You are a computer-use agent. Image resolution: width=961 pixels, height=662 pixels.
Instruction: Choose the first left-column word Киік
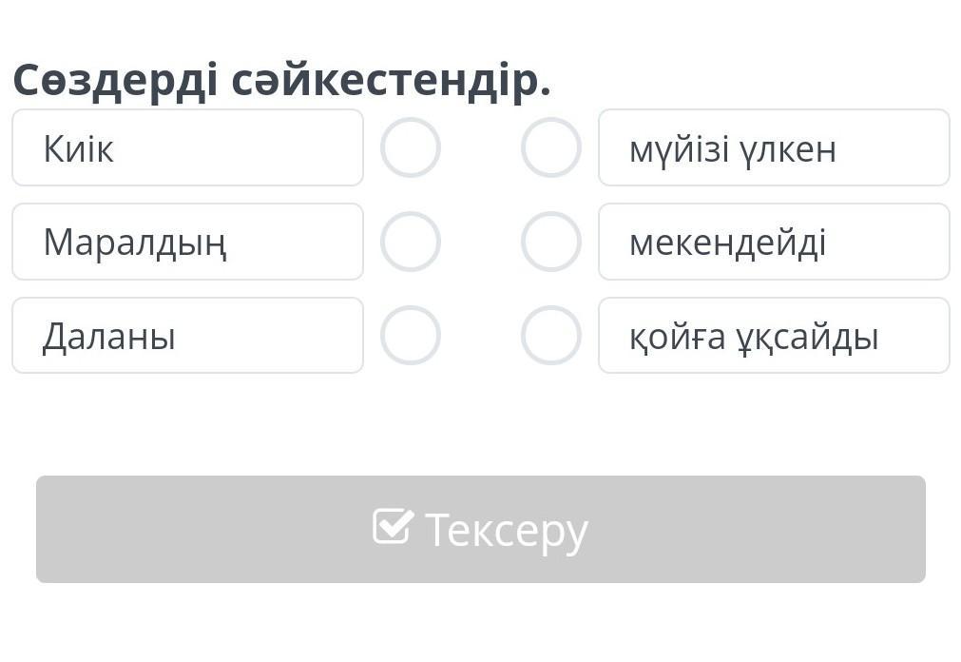click(187, 147)
